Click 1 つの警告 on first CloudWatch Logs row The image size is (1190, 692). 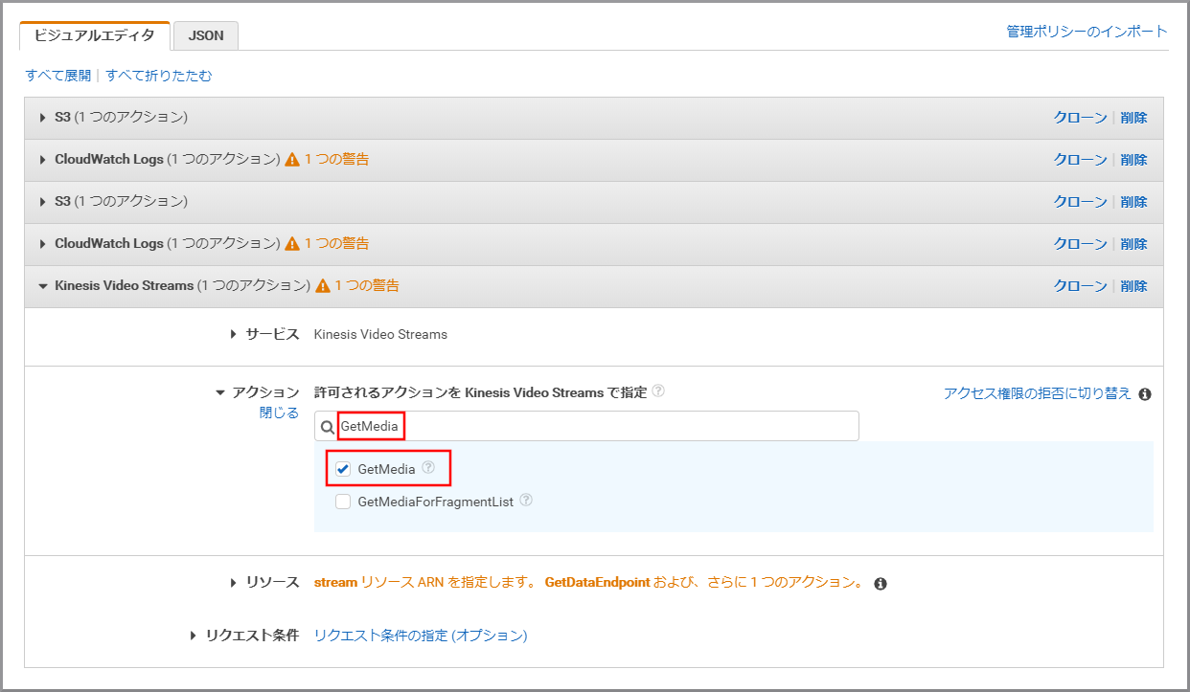(336, 160)
